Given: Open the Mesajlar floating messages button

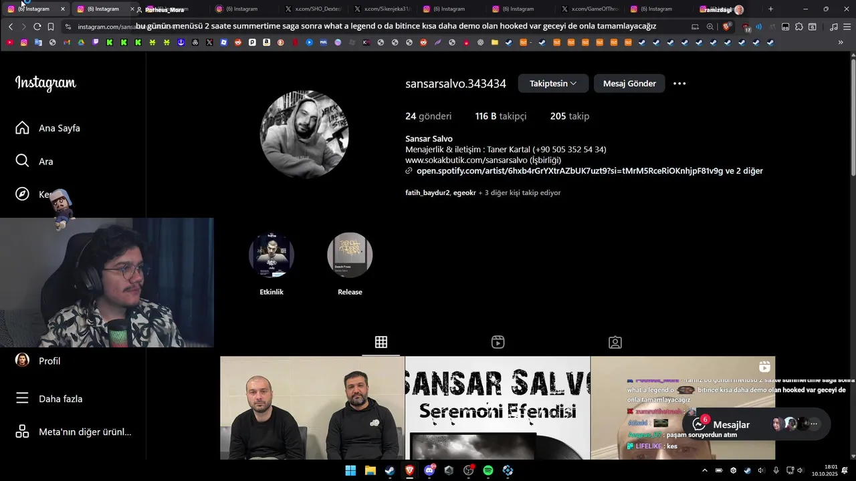Looking at the screenshot, I should [756, 424].
